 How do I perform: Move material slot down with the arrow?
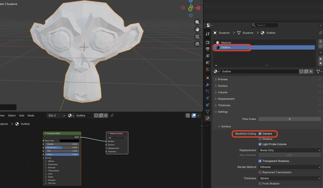[x=320, y=64]
